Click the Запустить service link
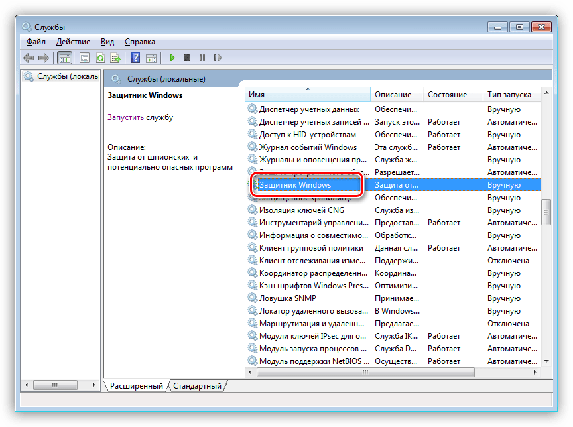The height and width of the screenshot is (427, 573). coord(125,117)
